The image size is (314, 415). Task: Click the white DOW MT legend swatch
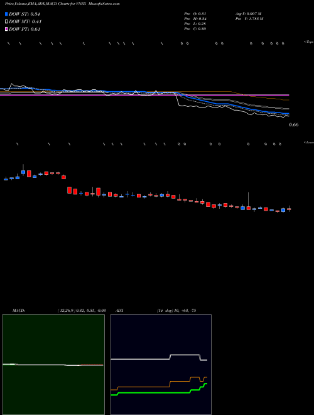6,22
